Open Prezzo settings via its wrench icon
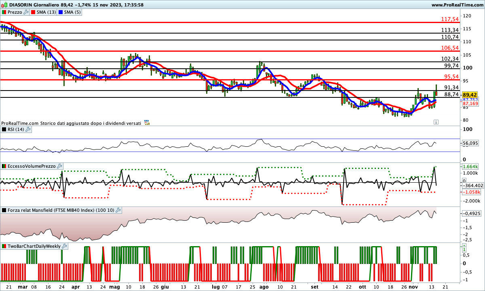485x291 pixels. (26, 12)
